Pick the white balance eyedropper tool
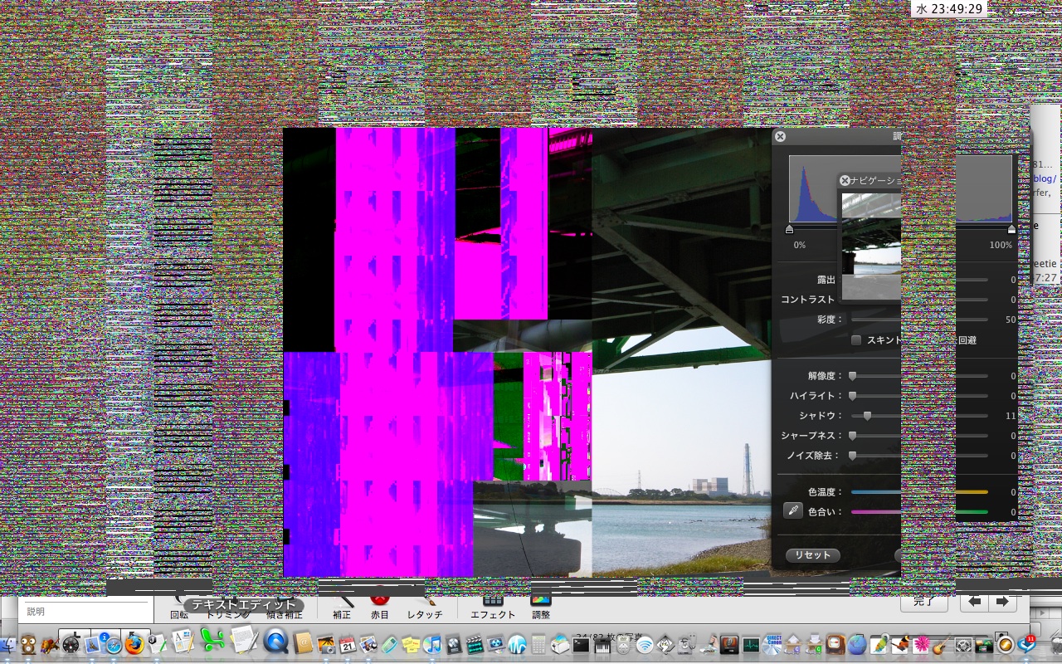 793,511
